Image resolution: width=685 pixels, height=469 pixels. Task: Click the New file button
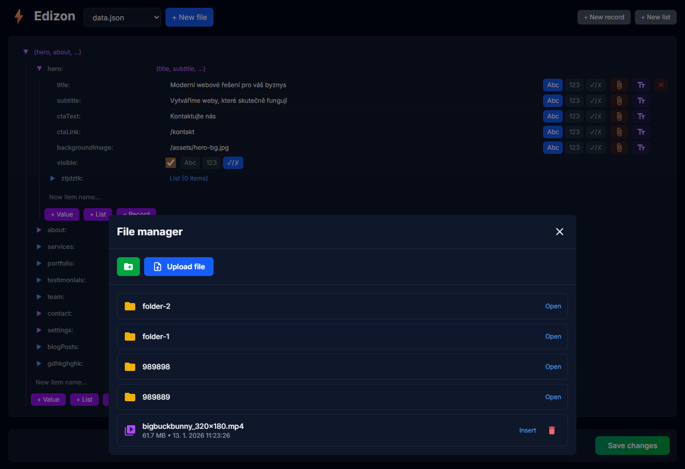coord(189,17)
